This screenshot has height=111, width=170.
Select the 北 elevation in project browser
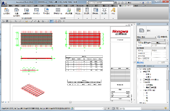pos(147,96)
